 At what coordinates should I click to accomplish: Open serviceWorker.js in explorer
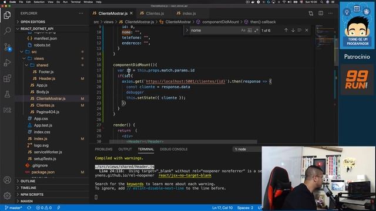[x=48, y=152]
